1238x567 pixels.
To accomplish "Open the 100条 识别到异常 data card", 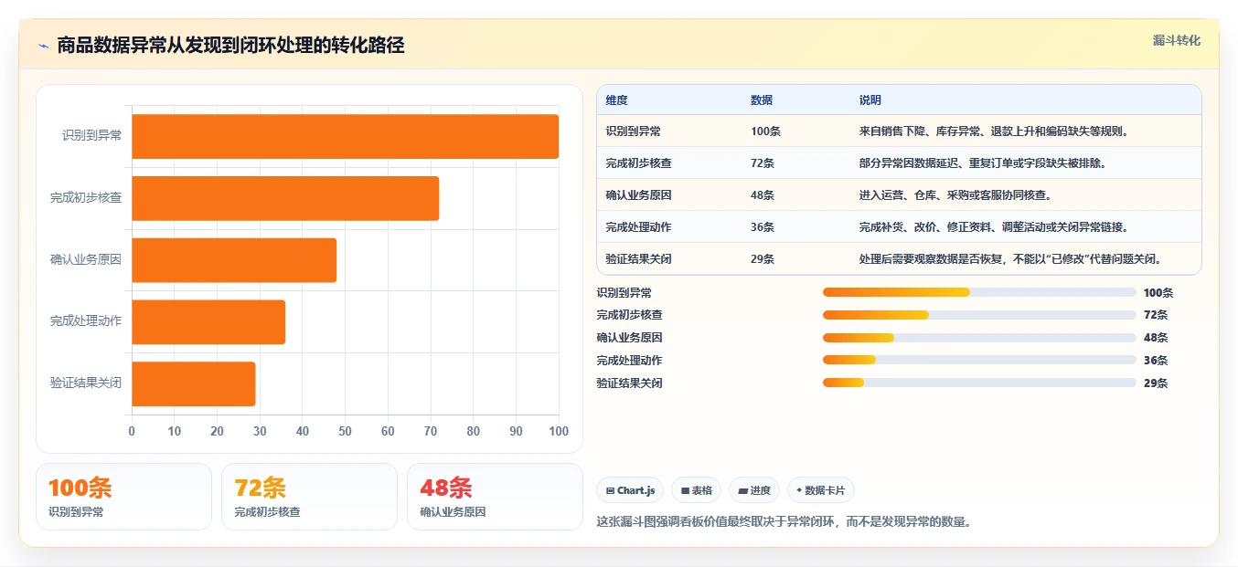I will [123, 497].
